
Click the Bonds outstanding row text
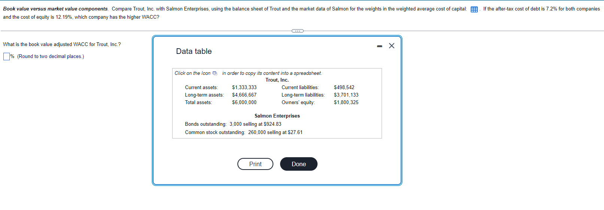click(233, 124)
